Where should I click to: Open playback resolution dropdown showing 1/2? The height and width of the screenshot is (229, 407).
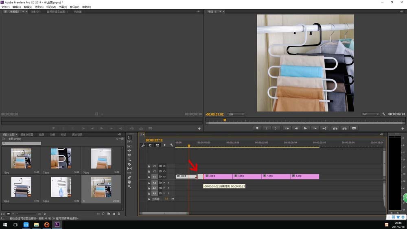coord(371,114)
